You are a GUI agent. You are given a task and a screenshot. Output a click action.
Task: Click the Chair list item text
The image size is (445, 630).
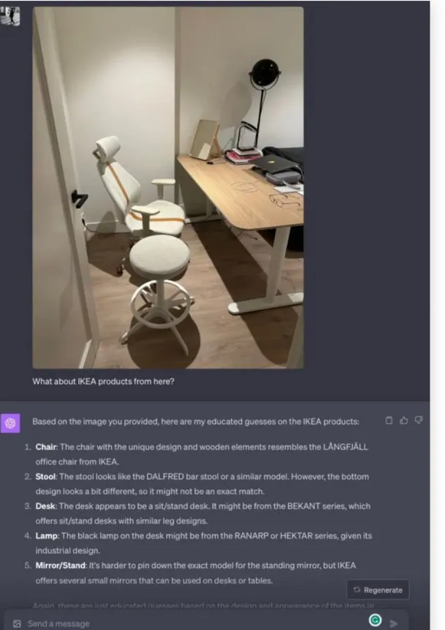pos(202,454)
